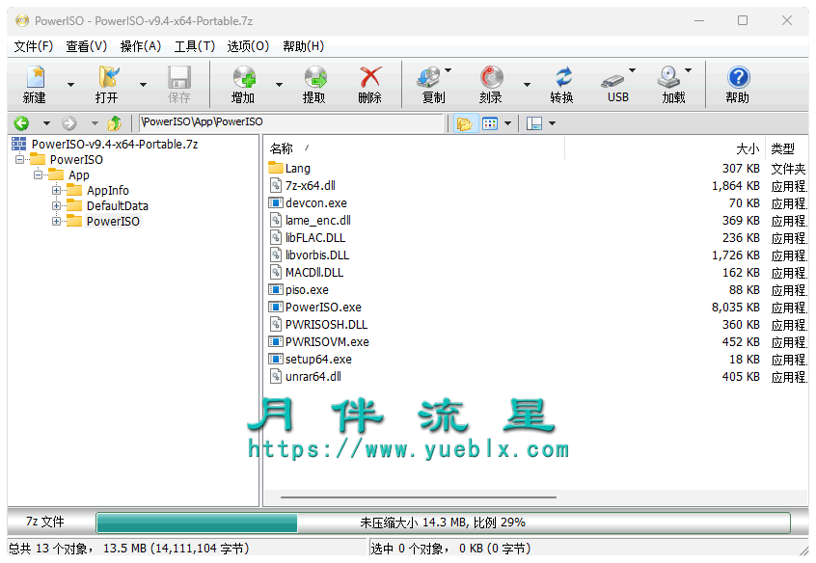Screen dimensions: 816x563
Task: Open the 查看(V) menu
Action: click(87, 46)
